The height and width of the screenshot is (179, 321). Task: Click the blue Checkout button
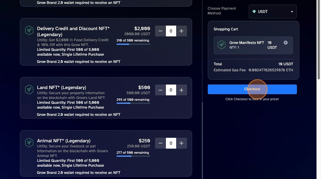[x=252, y=89]
